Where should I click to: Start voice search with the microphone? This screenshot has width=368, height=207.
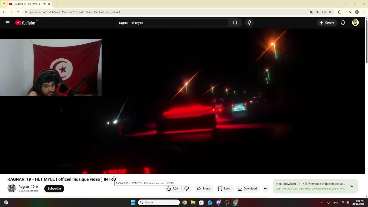click(250, 23)
